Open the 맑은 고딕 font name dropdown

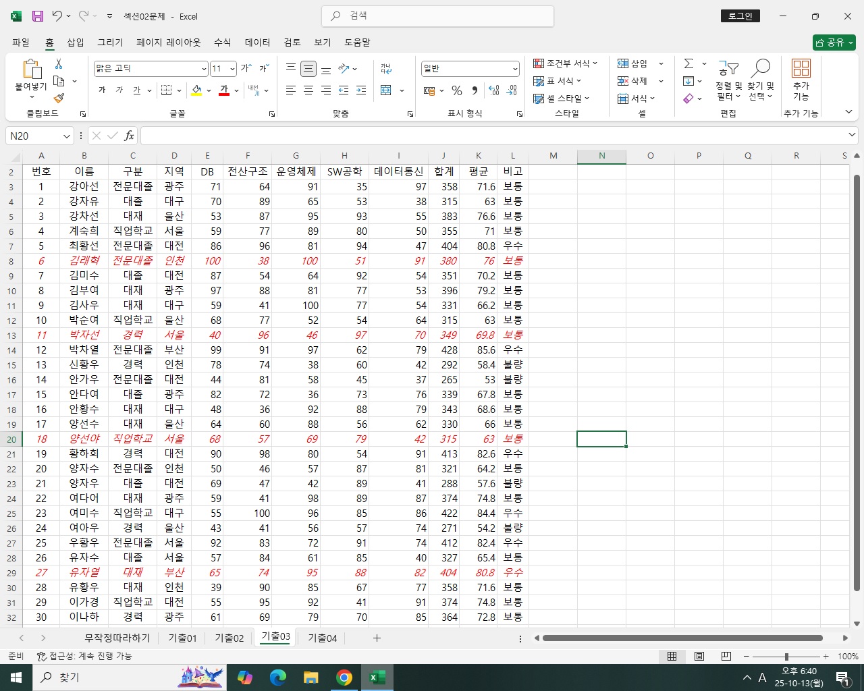coord(204,69)
